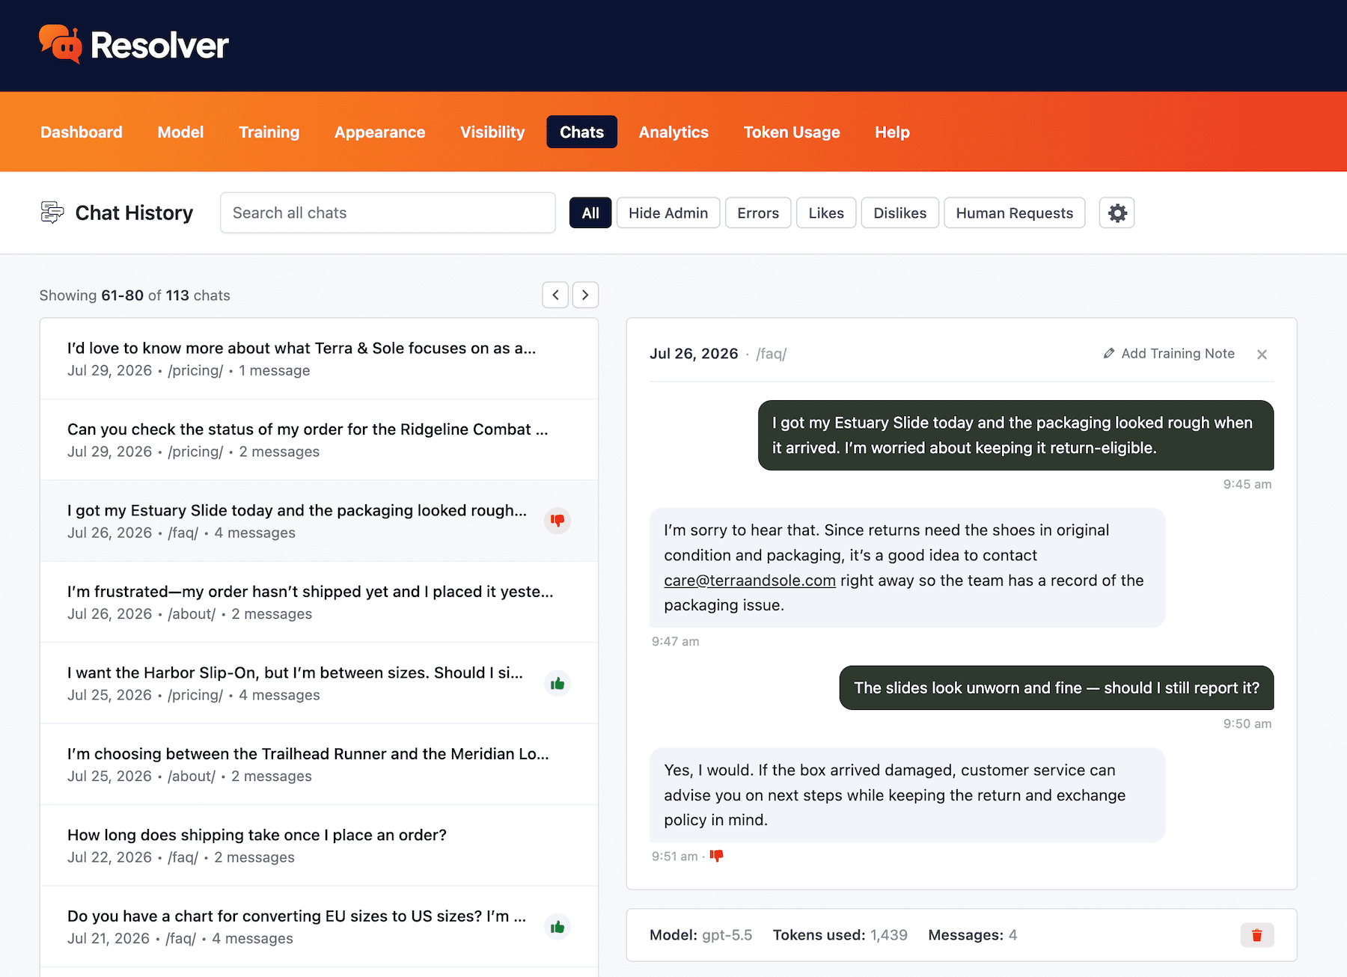
Task: Show Human Requests chats
Action: (1015, 213)
